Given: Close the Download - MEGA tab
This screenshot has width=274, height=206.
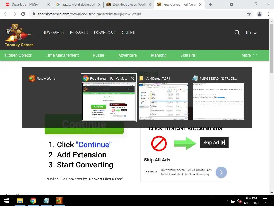Looking at the screenshot, I should (49, 5).
